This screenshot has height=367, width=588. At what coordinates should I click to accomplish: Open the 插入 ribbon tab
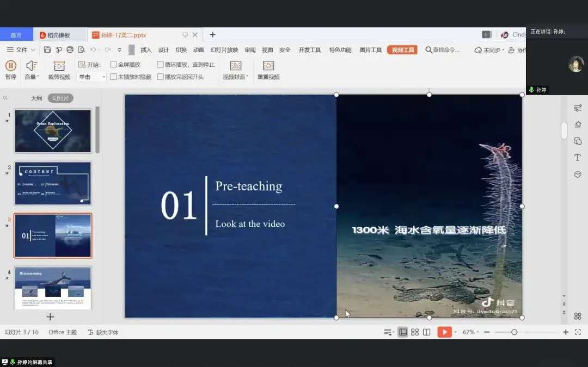146,50
